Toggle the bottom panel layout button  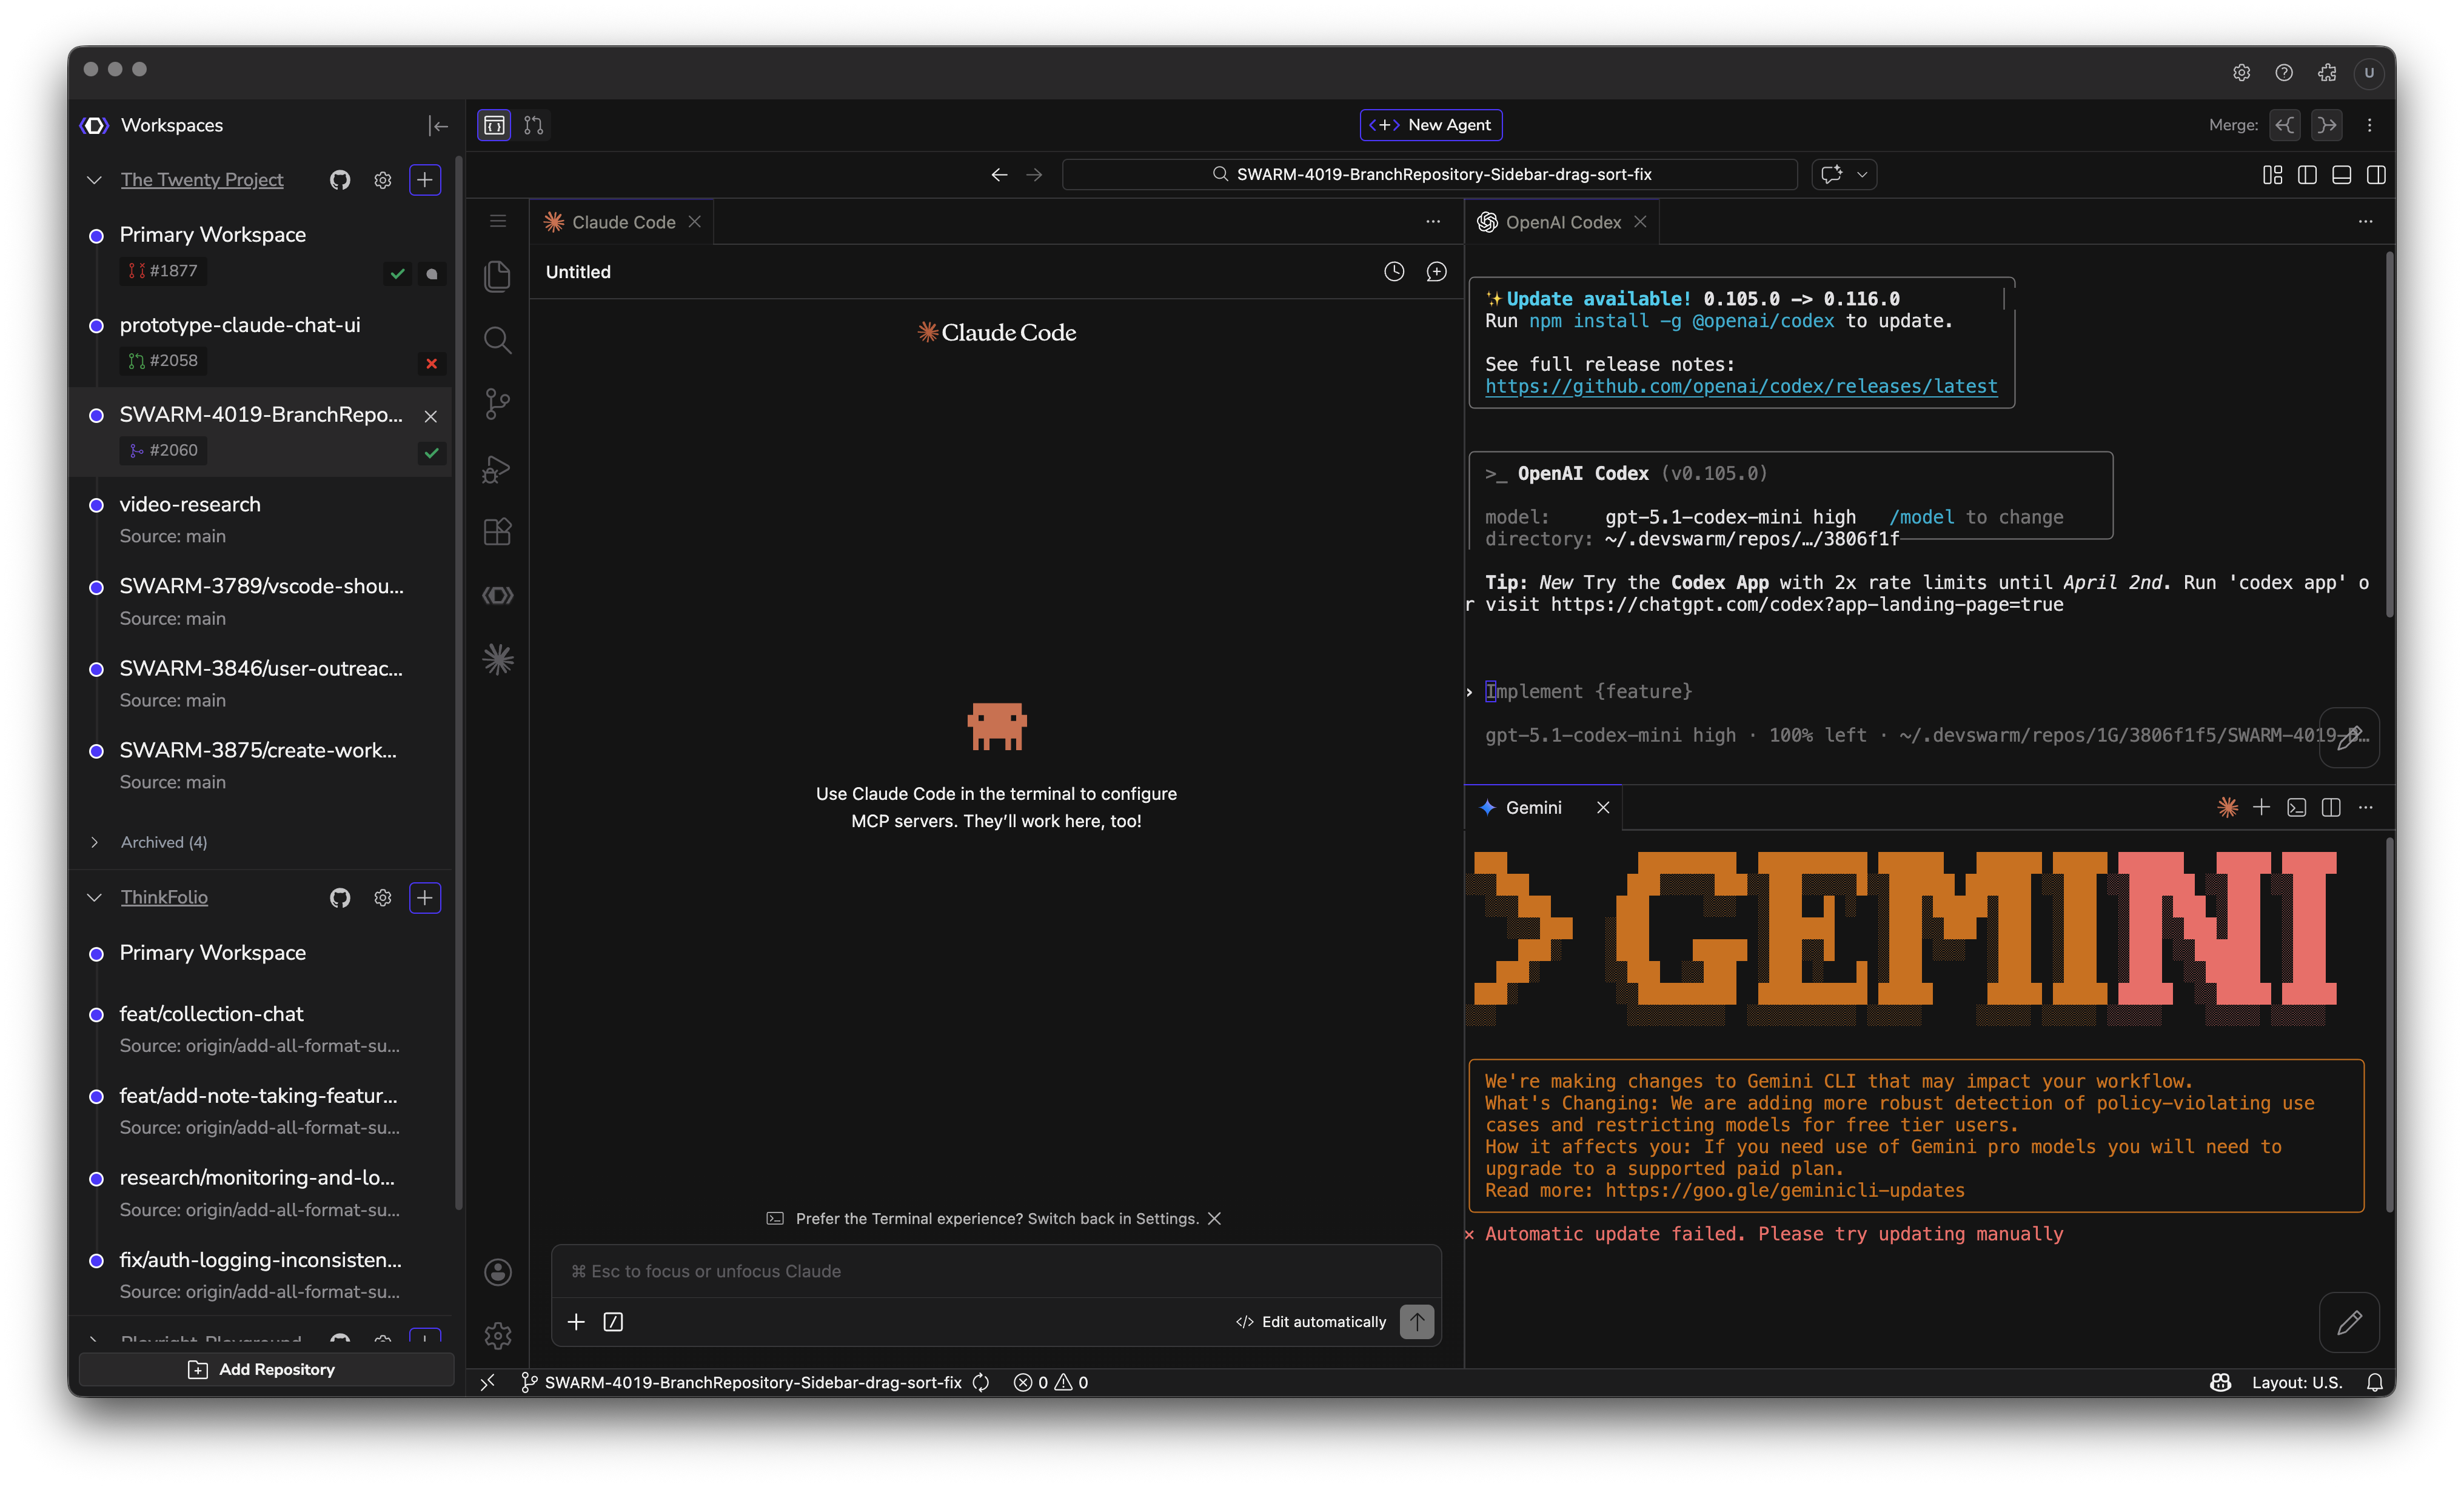click(x=2341, y=175)
